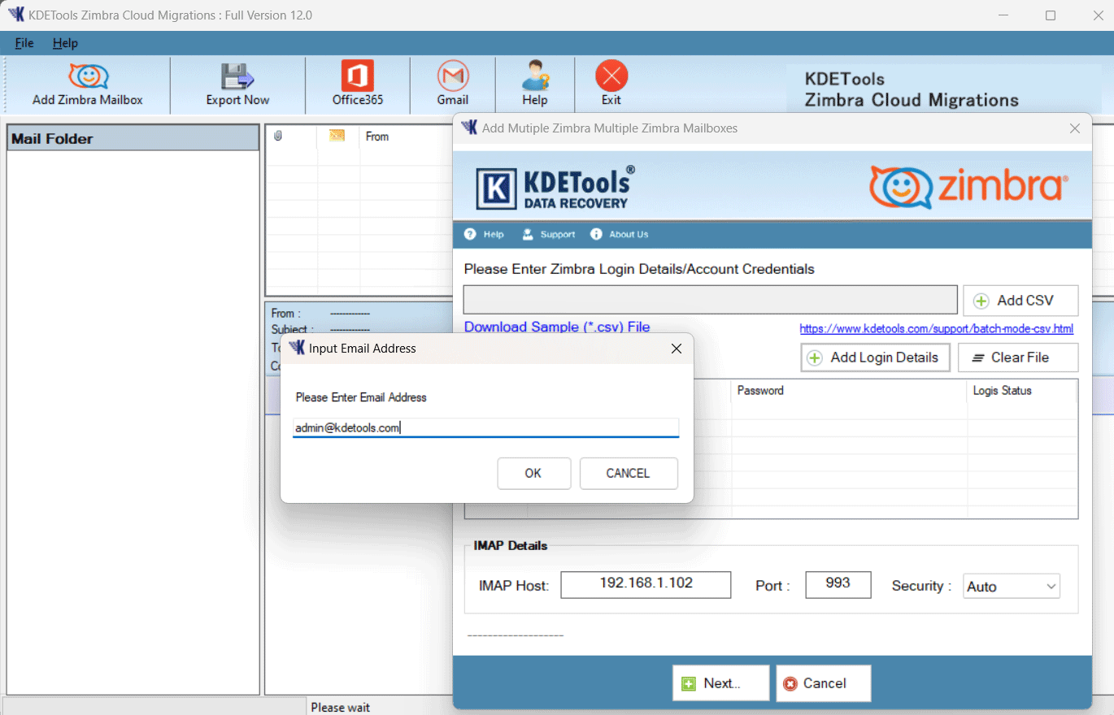The height and width of the screenshot is (715, 1114).
Task: Maximize the main KDETools window
Action: click(x=1051, y=15)
